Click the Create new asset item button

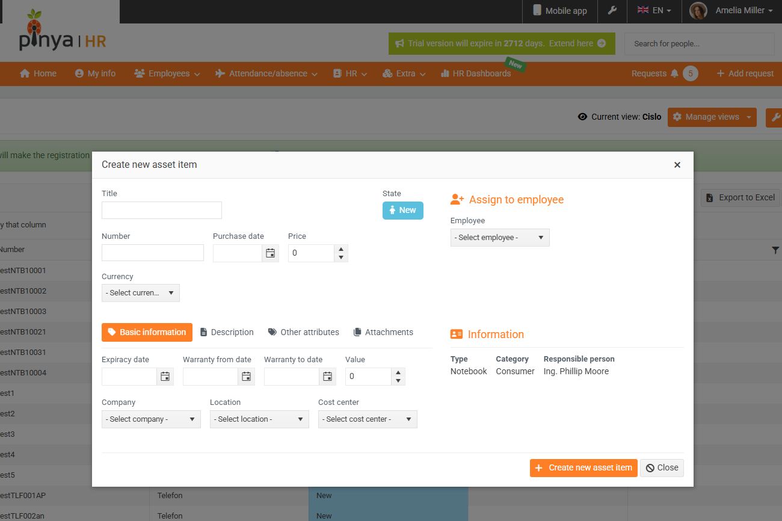583,468
